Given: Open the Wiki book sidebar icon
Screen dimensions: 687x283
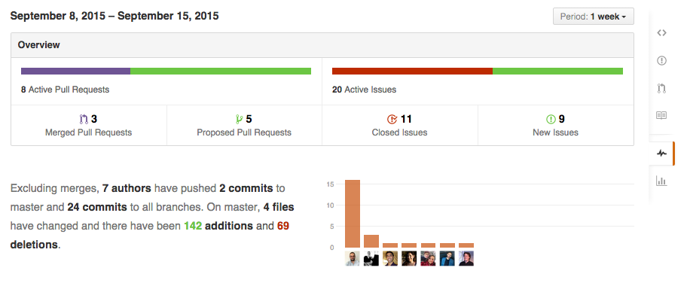Looking at the screenshot, I should 661,115.
